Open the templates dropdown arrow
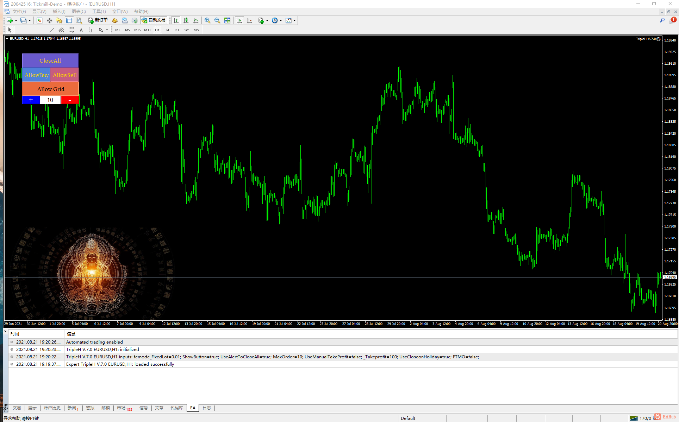This screenshot has height=422, width=679. (295, 20)
